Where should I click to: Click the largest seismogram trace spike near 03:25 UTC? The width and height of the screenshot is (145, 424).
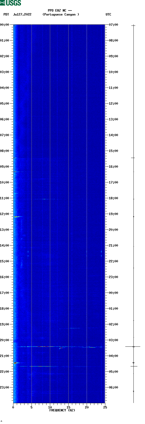tap(133, 347)
